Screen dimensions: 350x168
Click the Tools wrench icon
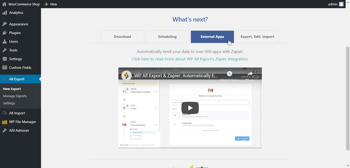point(5,50)
